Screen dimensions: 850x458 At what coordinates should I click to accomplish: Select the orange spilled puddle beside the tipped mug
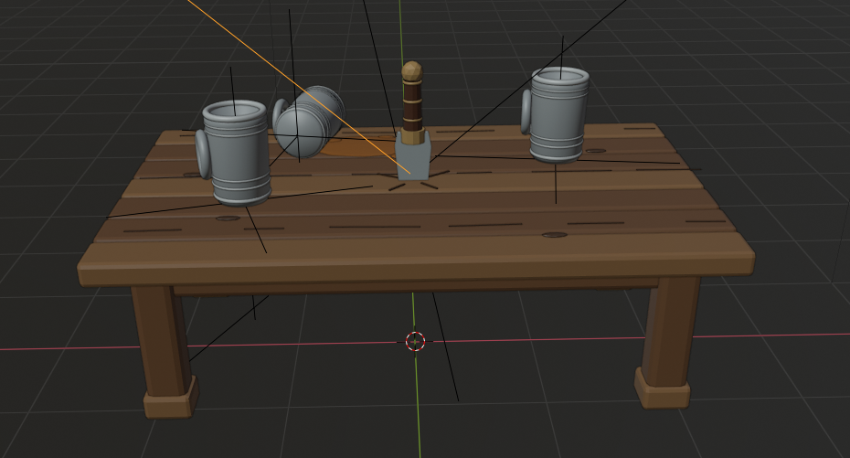pos(357,148)
